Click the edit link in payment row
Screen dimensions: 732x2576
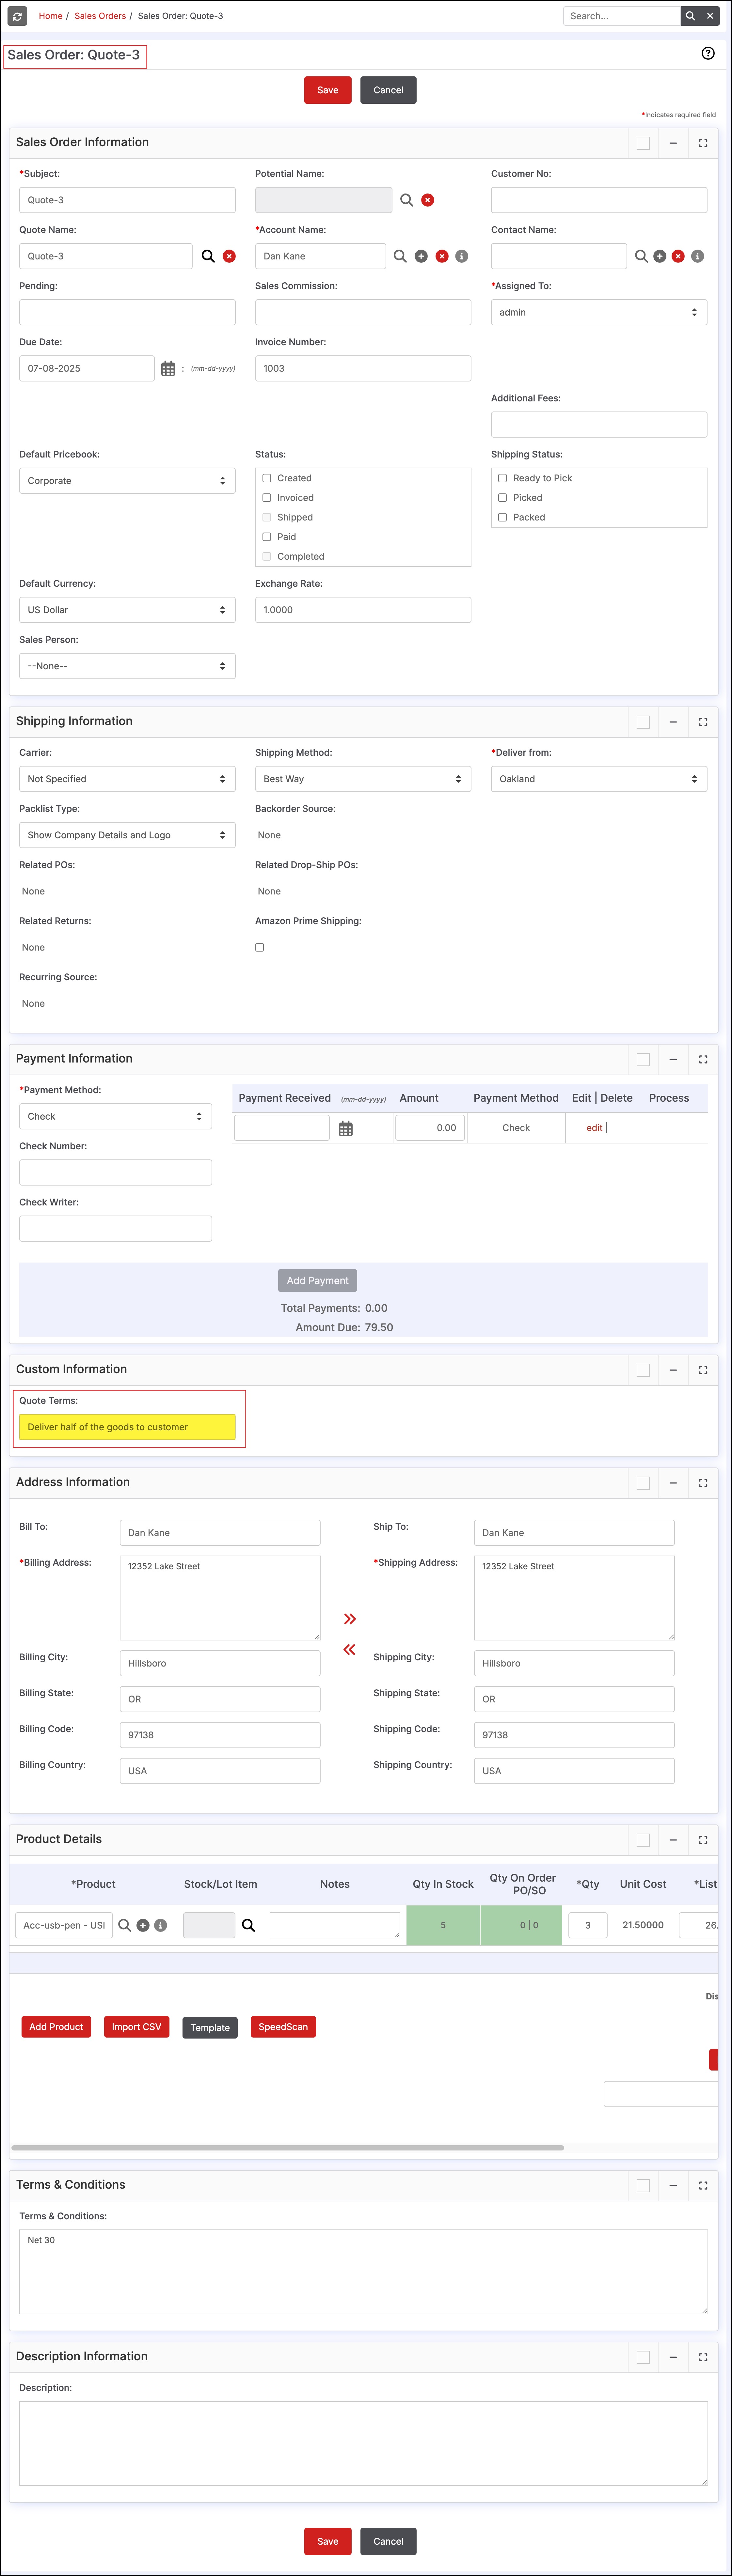[x=594, y=1128]
